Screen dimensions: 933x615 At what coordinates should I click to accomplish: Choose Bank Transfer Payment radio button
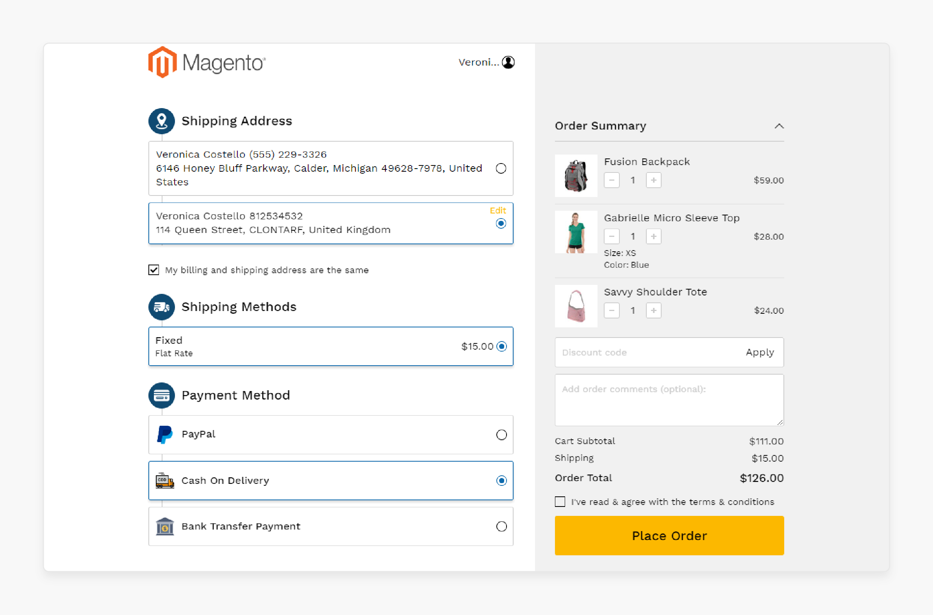point(501,526)
